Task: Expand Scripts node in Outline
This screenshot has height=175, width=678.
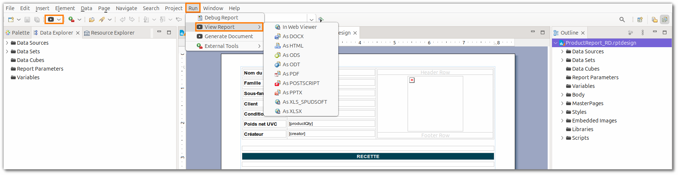Action: click(562, 138)
